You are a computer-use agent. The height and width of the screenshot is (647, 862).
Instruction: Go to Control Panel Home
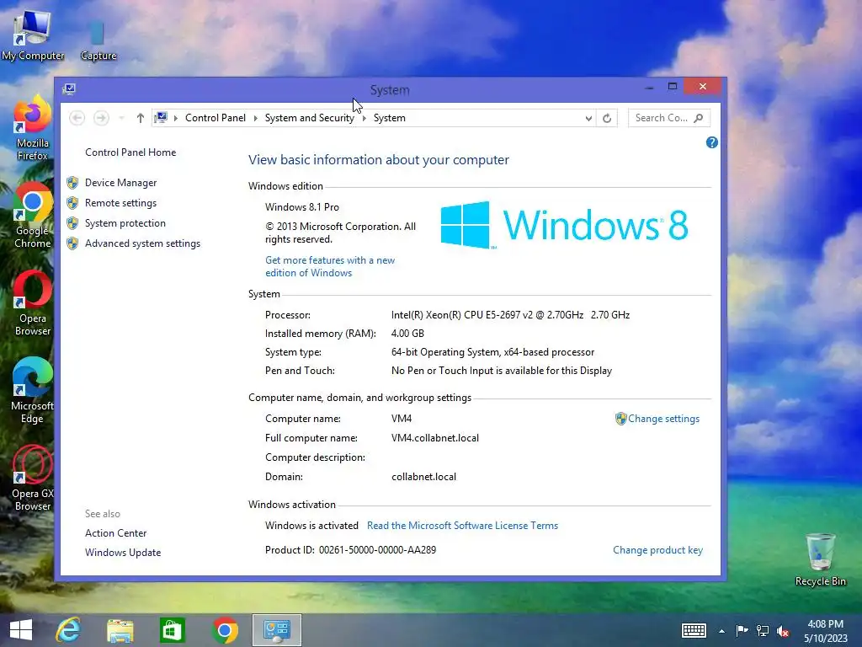[130, 152]
